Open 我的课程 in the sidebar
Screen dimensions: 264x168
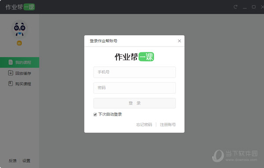pos(19,62)
